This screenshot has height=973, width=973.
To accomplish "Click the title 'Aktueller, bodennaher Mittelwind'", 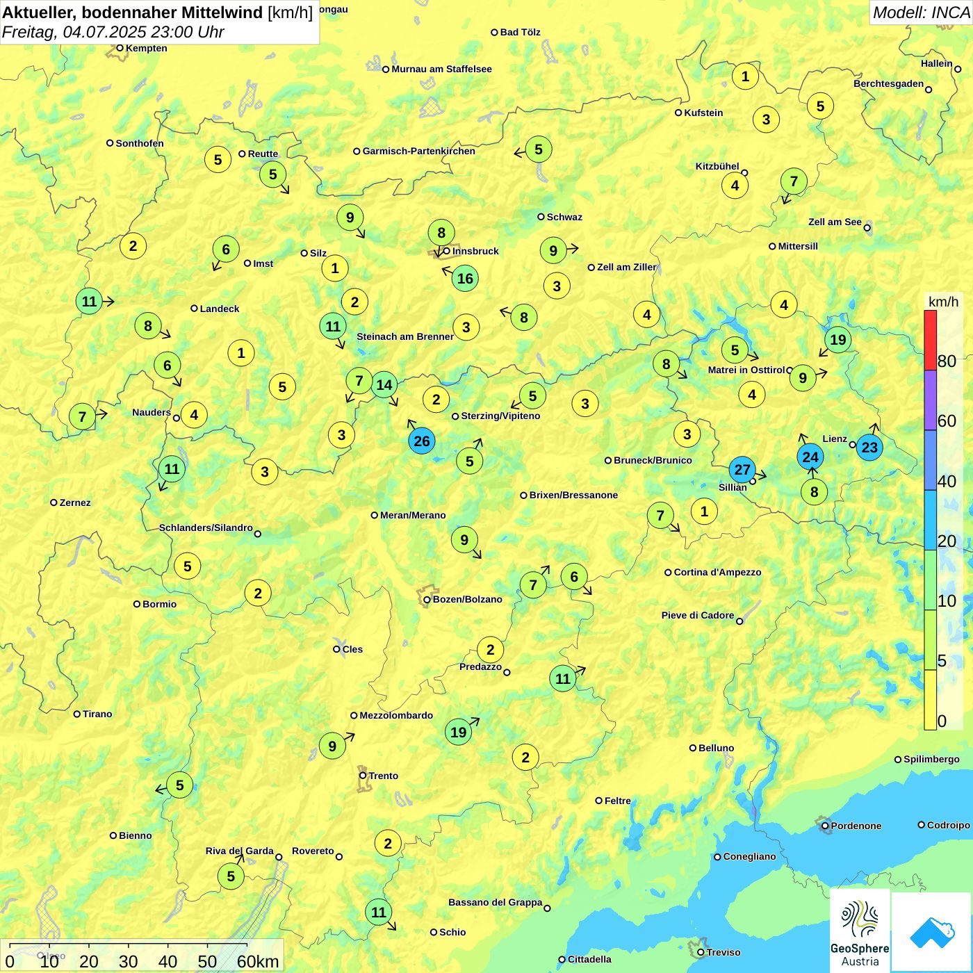I will [133, 12].
